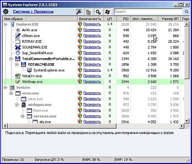The height and width of the screenshot is (164, 192).
Task: Select the System process icon
Action: (x=12, y=88)
